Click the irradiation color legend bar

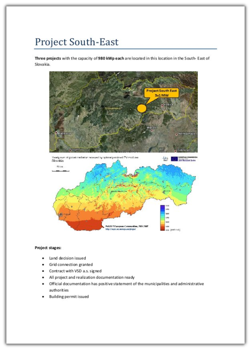click(162, 217)
